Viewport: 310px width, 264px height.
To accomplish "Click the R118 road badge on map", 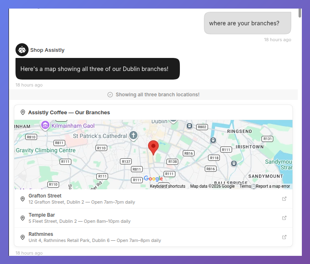I will point(214,158).
